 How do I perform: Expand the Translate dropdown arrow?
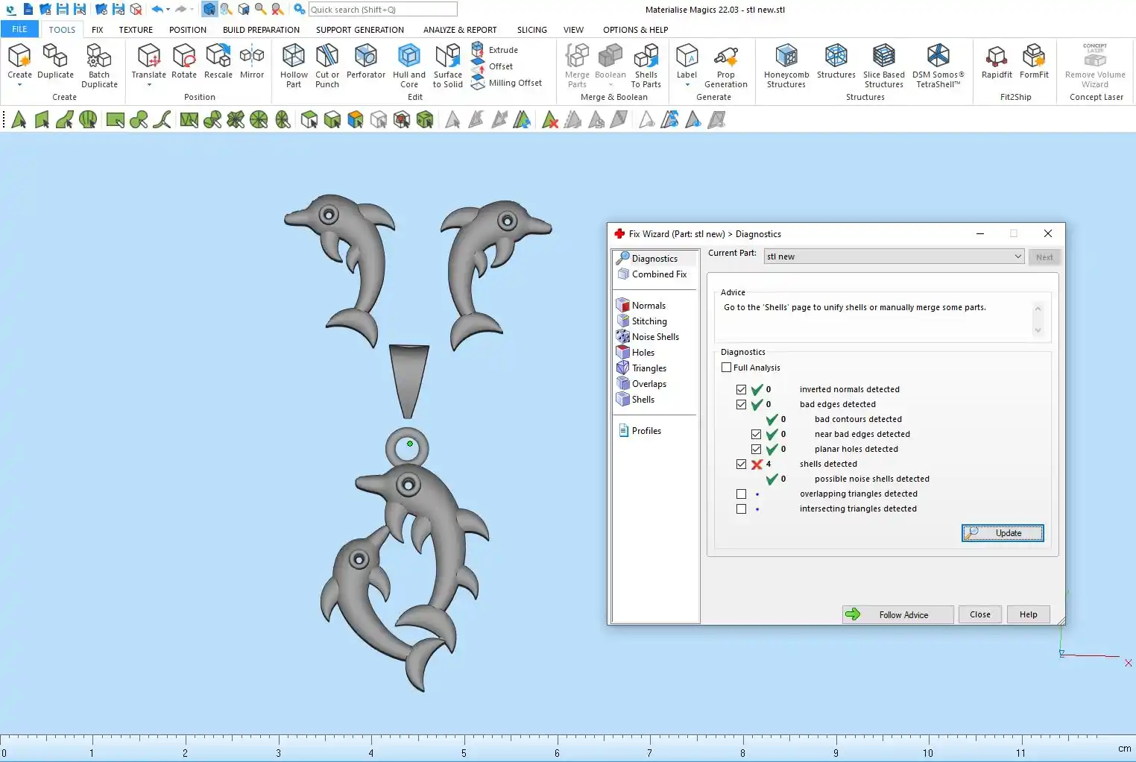(x=149, y=85)
